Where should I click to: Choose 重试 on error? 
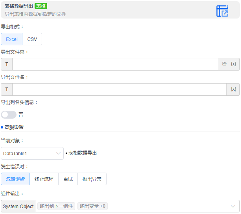click(x=68, y=179)
